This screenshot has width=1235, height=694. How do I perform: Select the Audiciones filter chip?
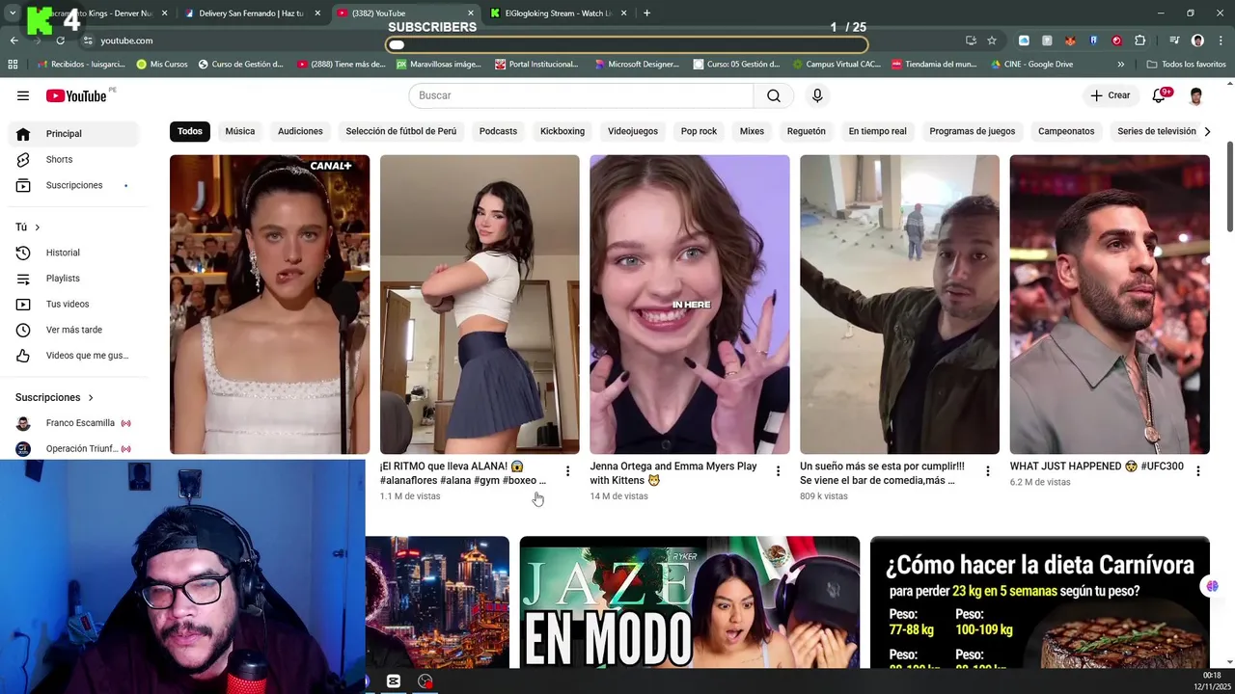pos(300,131)
